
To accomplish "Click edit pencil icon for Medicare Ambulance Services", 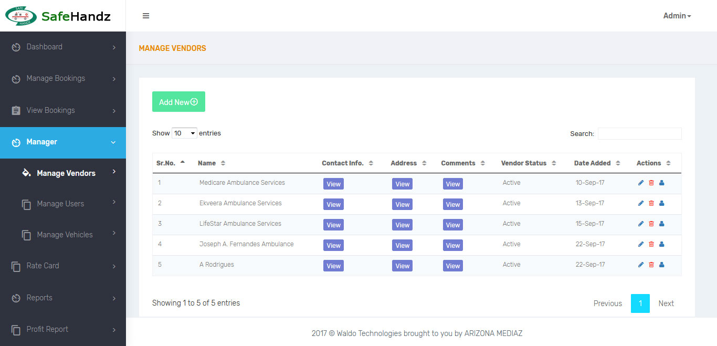I will click(x=641, y=183).
